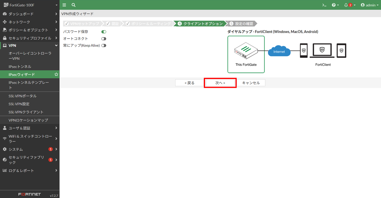Image resolution: width=381 pixels, height=198 pixels.
Task: Select IPsecウィザード menu item
Action: tap(30, 75)
